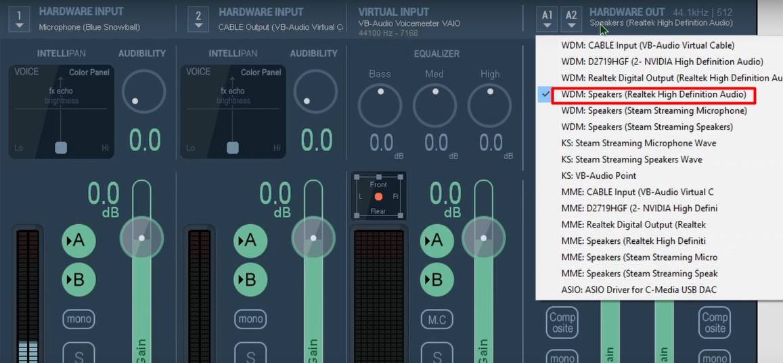Click orange dot in Front/Rear pan box
This screenshot has height=363, width=783.
point(378,196)
